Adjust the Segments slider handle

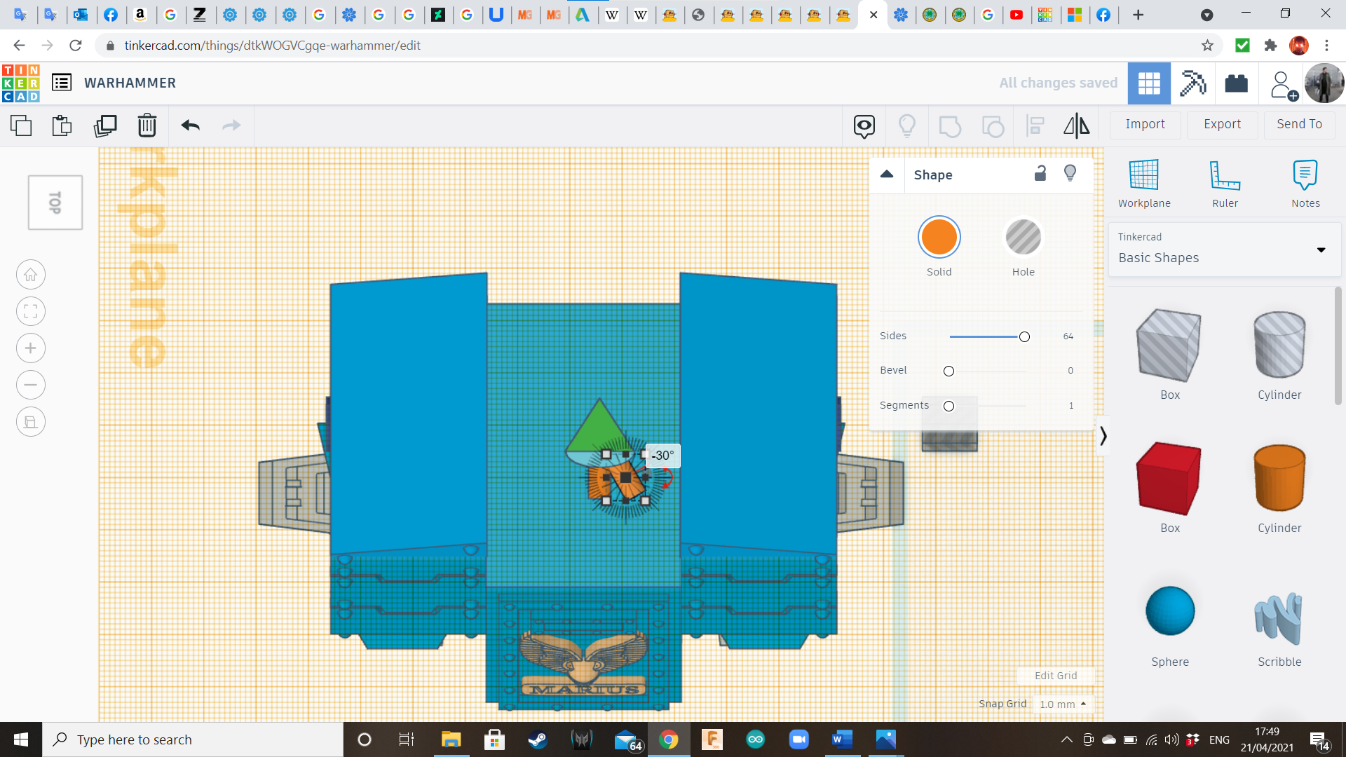[x=949, y=407]
